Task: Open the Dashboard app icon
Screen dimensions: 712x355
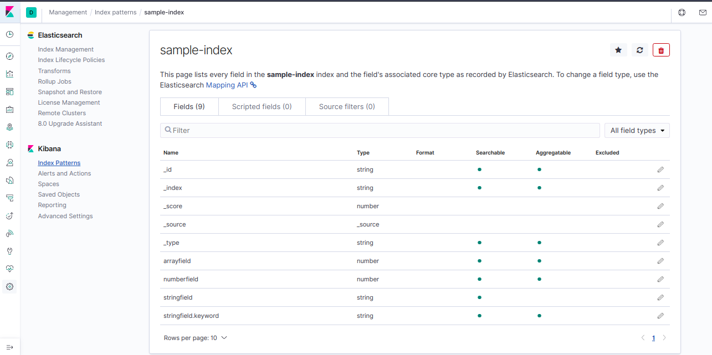Action: 9,91
